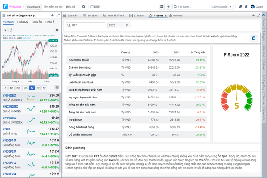Select the VN30 index row
The height and width of the screenshot is (178, 267).
tap(31, 131)
